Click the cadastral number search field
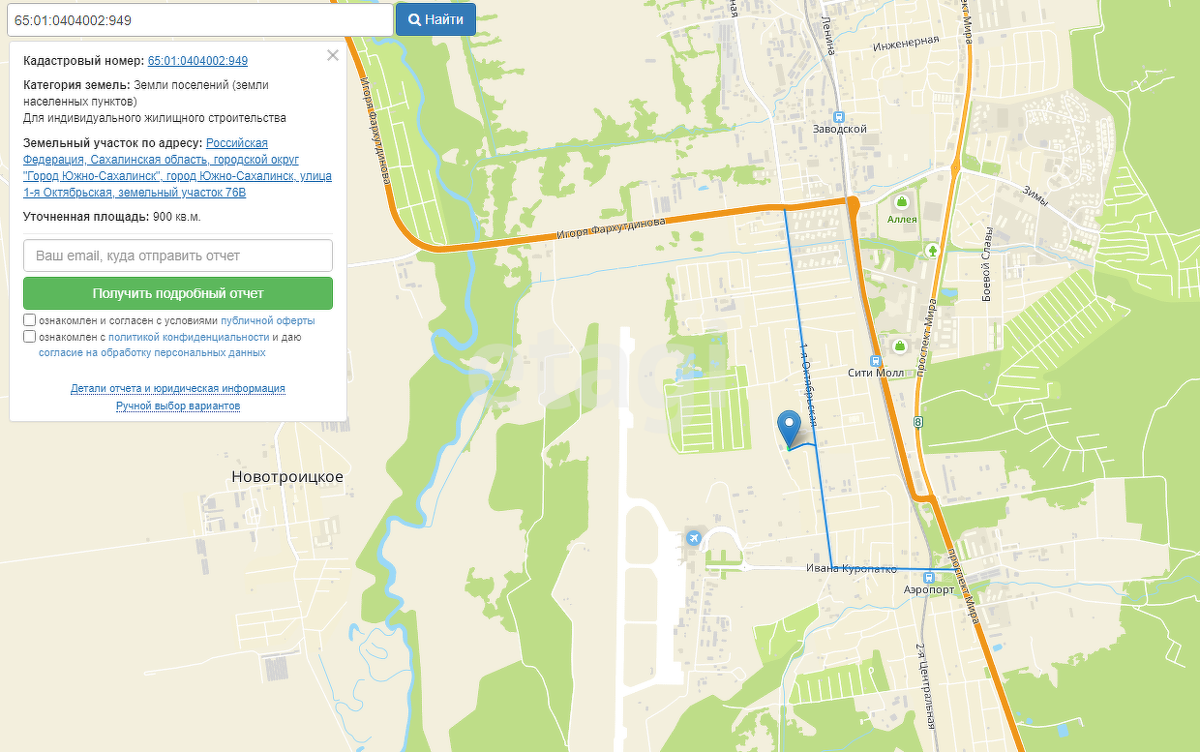Image resolution: width=1200 pixels, height=752 pixels. 198,19
